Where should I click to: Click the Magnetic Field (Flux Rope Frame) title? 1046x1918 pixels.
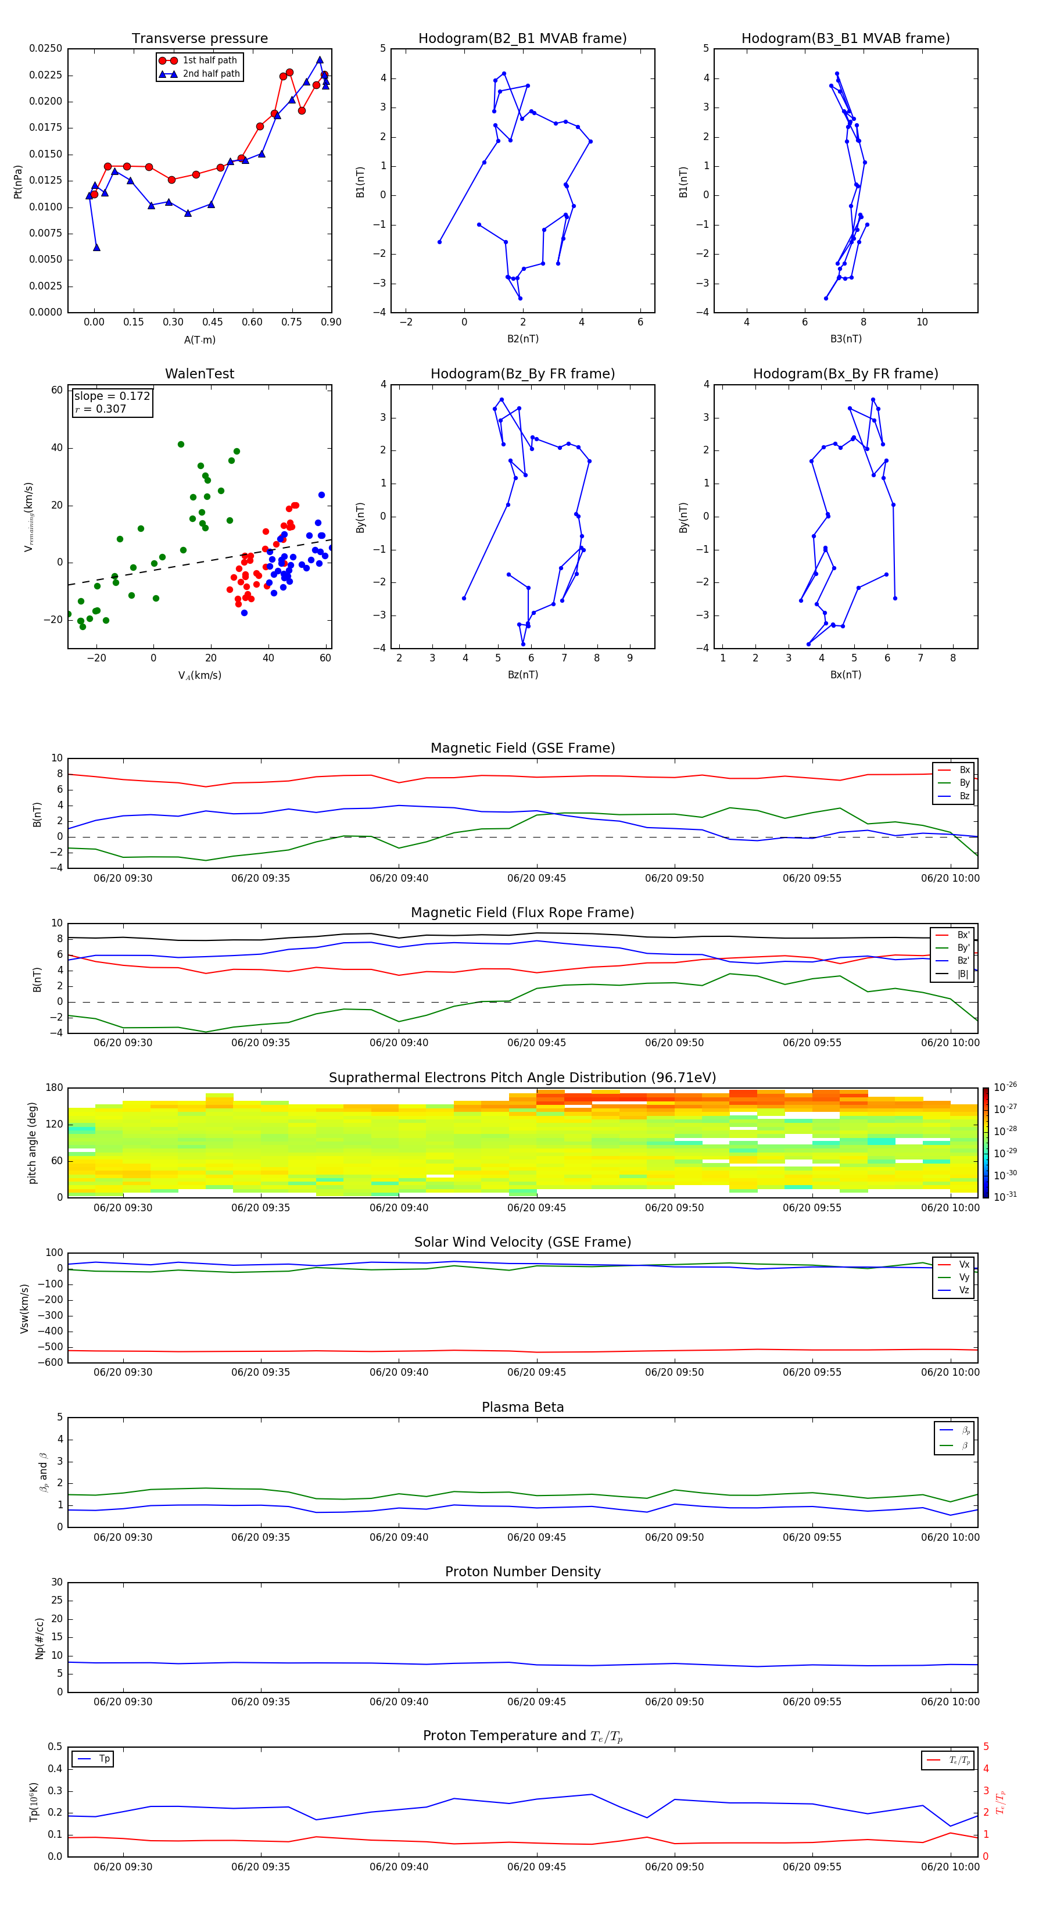(x=522, y=913)
